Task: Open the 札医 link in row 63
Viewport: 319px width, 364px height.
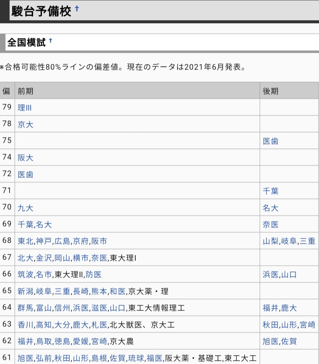Action: click(99, 325)
